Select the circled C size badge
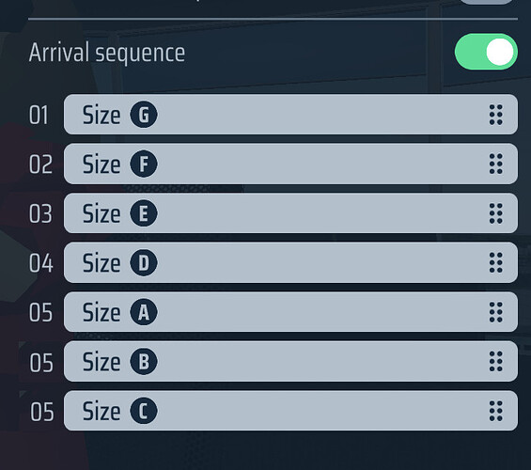 [144, 411]
